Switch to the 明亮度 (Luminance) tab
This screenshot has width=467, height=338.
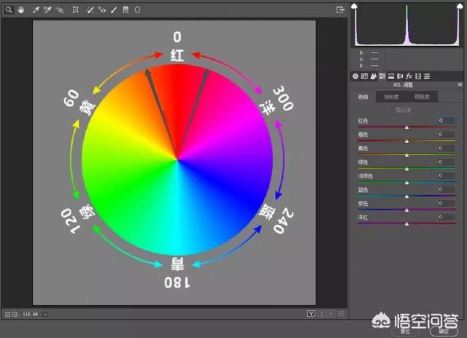pos(422,97)
